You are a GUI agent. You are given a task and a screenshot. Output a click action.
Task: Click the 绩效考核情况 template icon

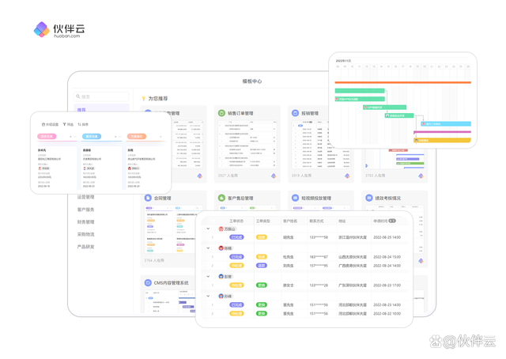click(368, 198)
